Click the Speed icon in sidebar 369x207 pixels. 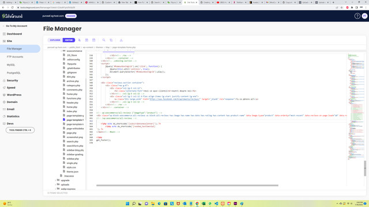[4, 87]
